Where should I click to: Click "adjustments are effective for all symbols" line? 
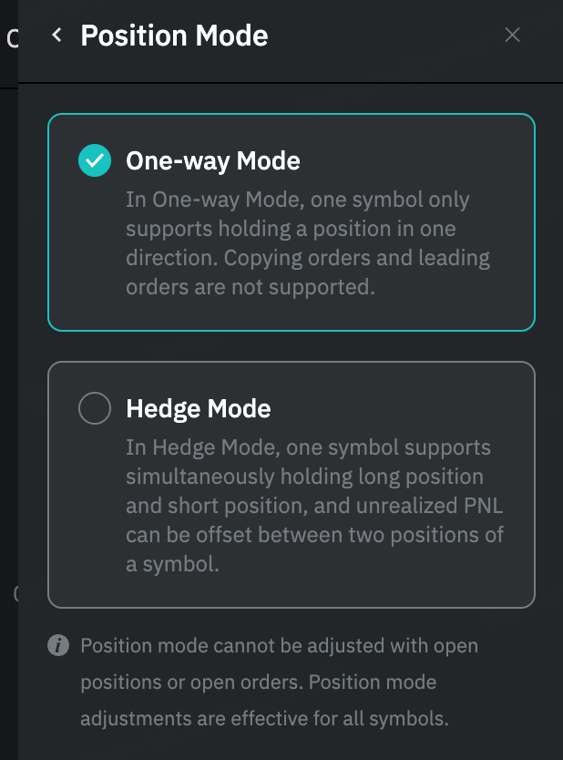click(264, 718)
